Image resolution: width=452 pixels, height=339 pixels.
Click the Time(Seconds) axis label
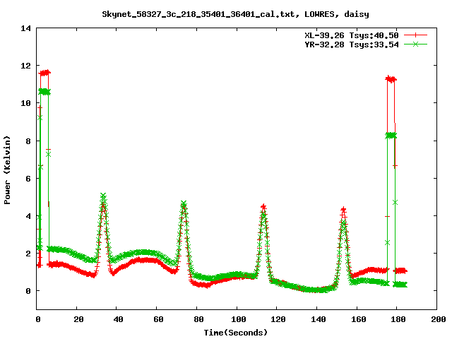coord(235,333)
